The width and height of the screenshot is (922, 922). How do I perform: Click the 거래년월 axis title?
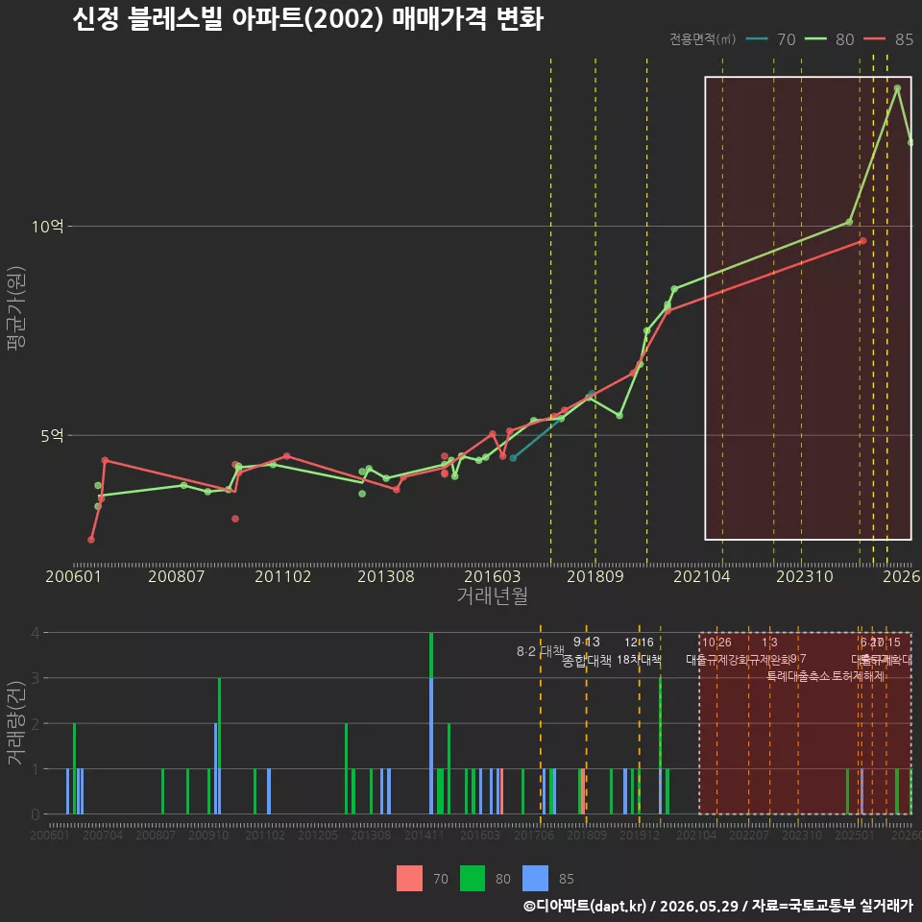coord(492,595)
